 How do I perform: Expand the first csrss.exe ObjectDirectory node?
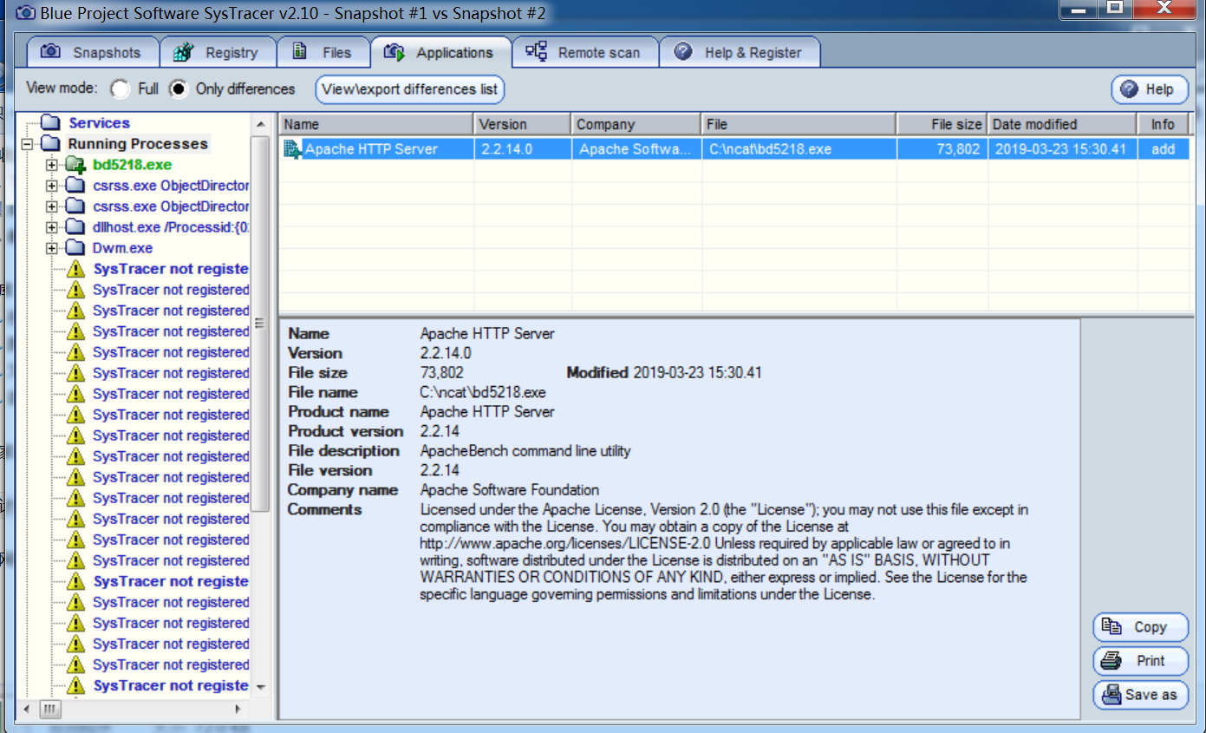tap(52, 186)
